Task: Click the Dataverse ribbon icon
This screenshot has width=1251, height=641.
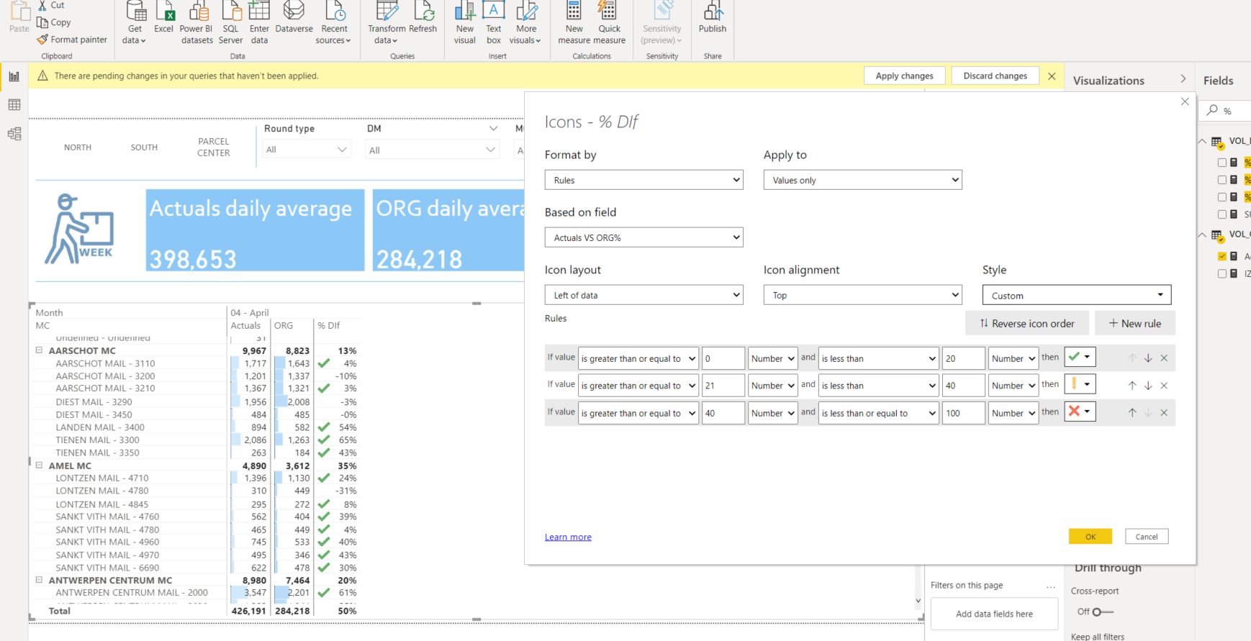Action: (x=294, y=18)
